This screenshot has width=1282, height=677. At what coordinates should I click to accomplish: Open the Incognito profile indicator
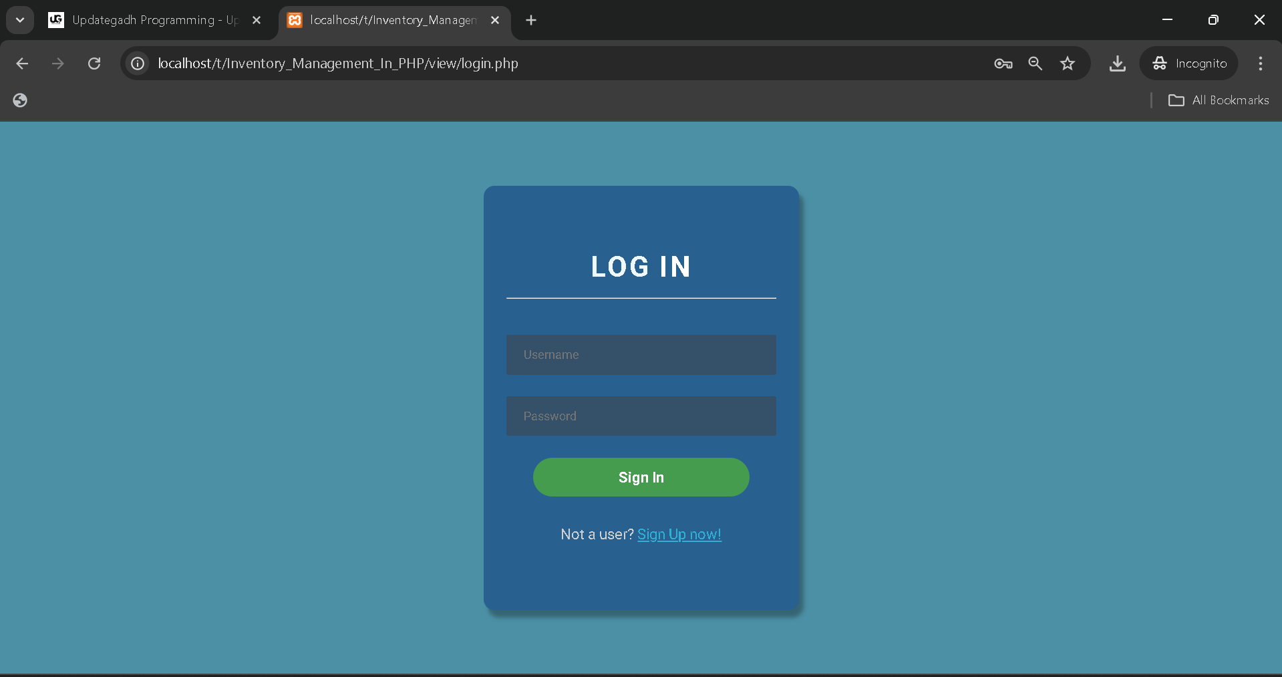[1189, 63]
